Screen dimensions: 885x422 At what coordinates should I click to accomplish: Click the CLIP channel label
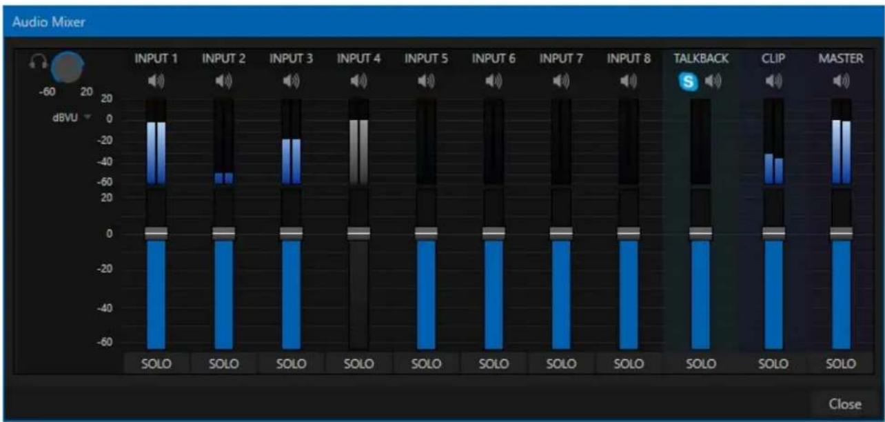pos(774,59)
